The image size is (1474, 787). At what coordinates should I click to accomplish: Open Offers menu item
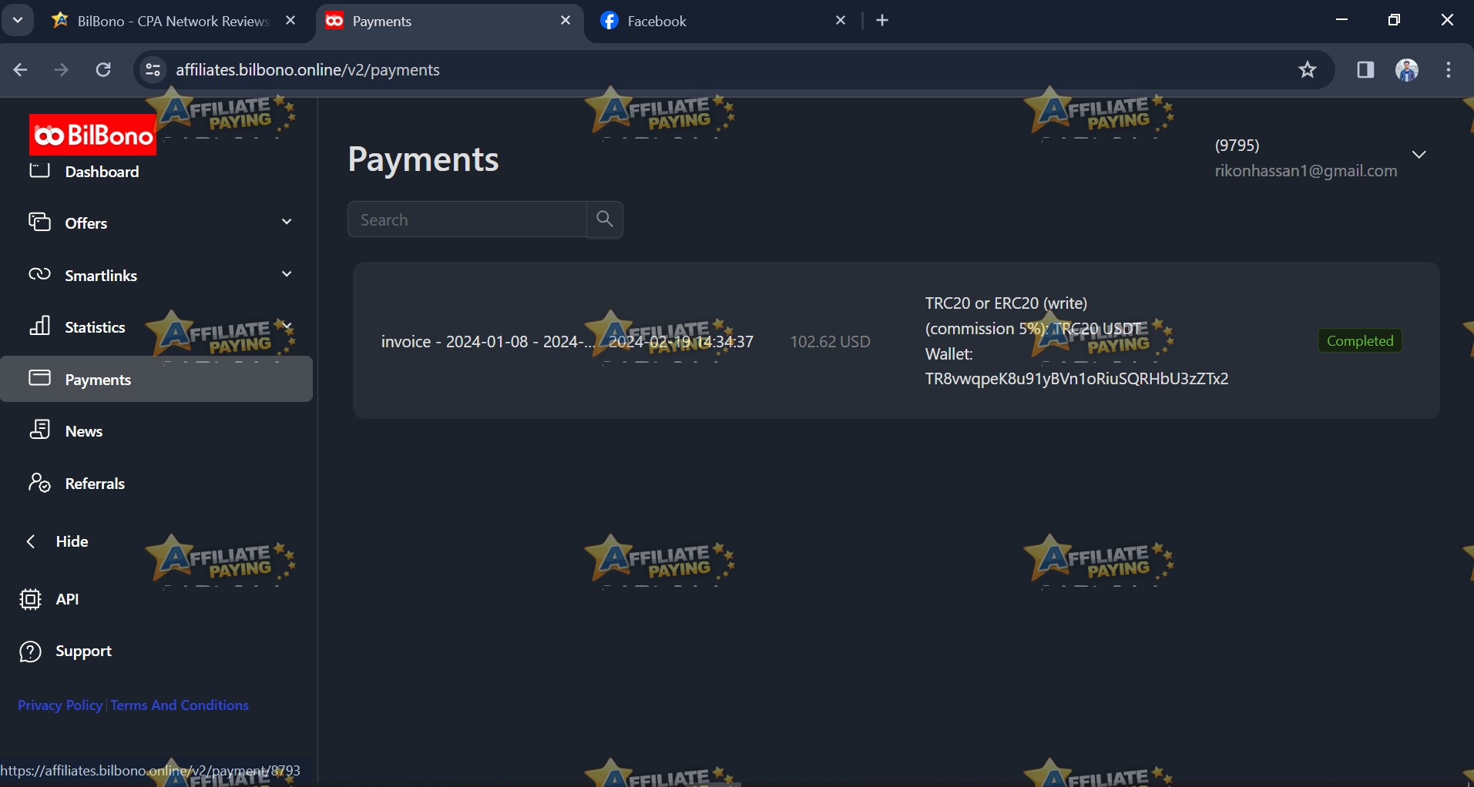(x=86, y=223)
